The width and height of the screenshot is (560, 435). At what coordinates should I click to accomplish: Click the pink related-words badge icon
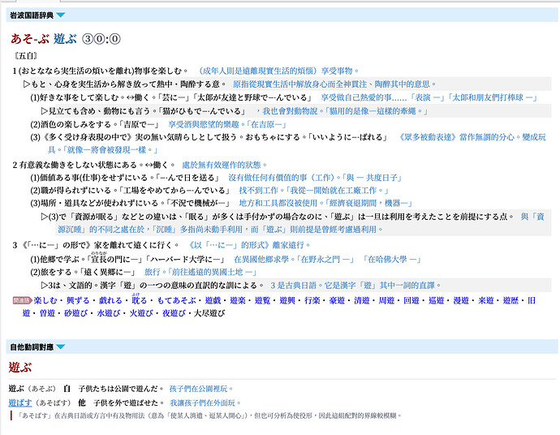pos(23,300)
